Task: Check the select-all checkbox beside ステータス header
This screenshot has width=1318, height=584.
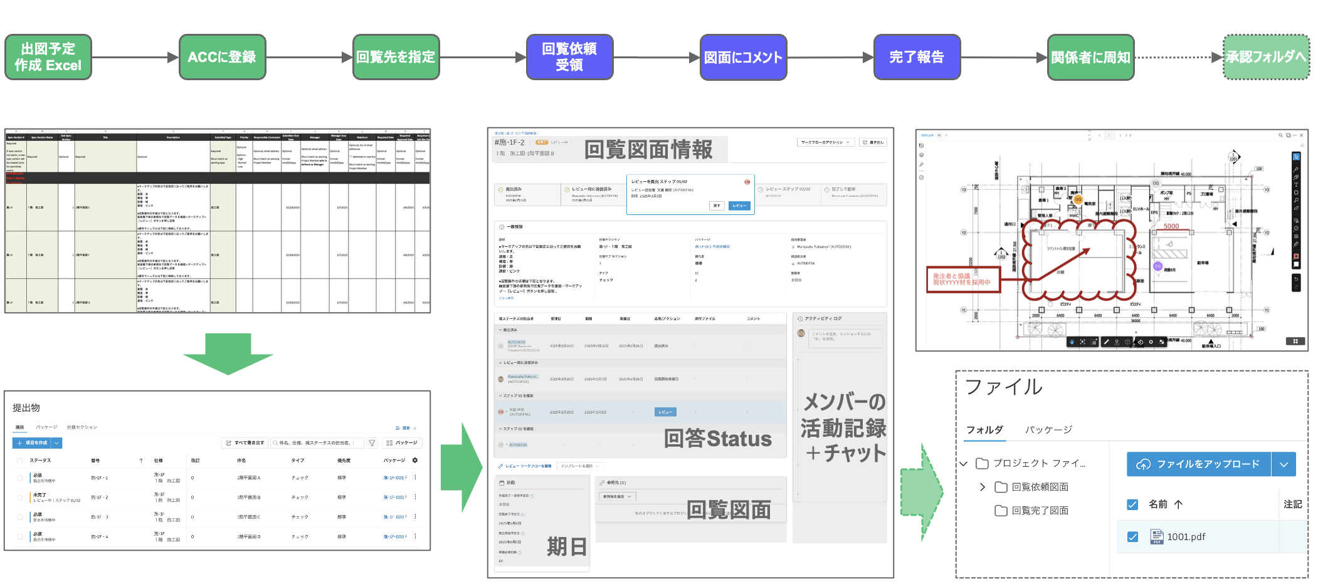Action: coord(19,461)
